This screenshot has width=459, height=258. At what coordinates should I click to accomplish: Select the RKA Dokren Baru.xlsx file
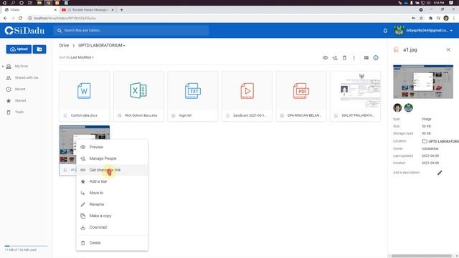pos(138,96)
